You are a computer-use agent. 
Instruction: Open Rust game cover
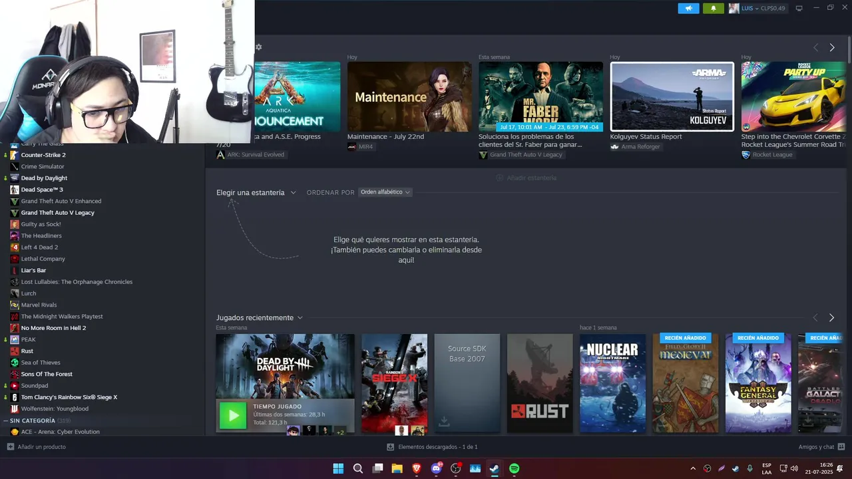coord(540,384)
